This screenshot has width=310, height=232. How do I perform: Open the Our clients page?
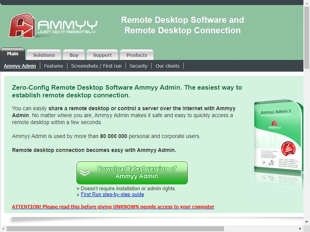[167, 66]
